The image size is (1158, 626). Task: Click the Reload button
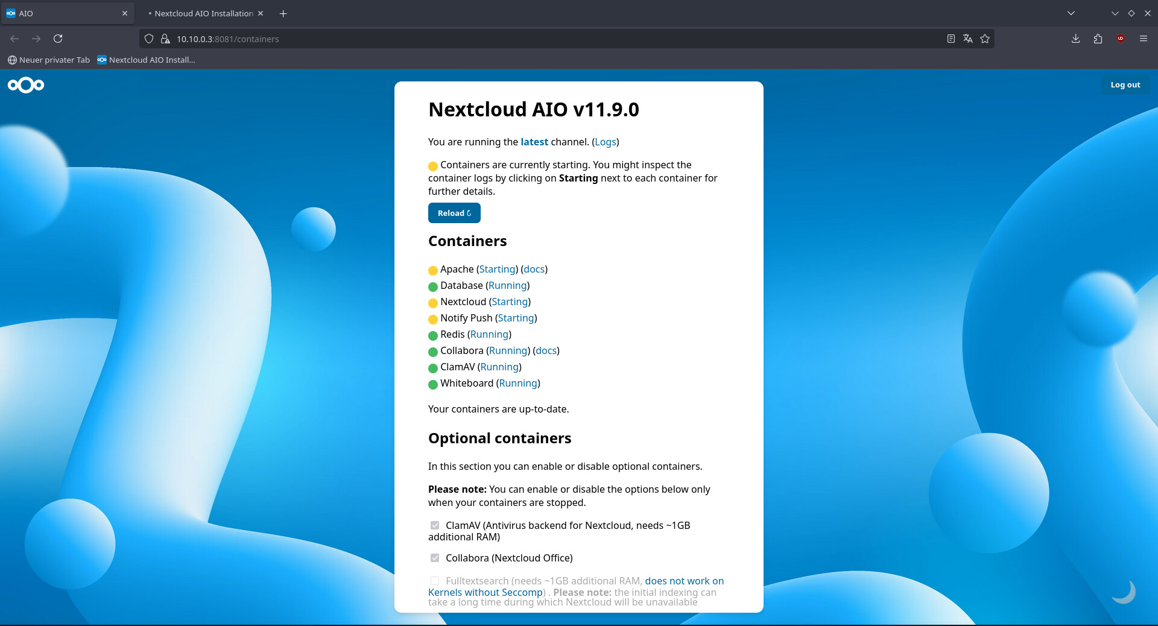(454, 213)
